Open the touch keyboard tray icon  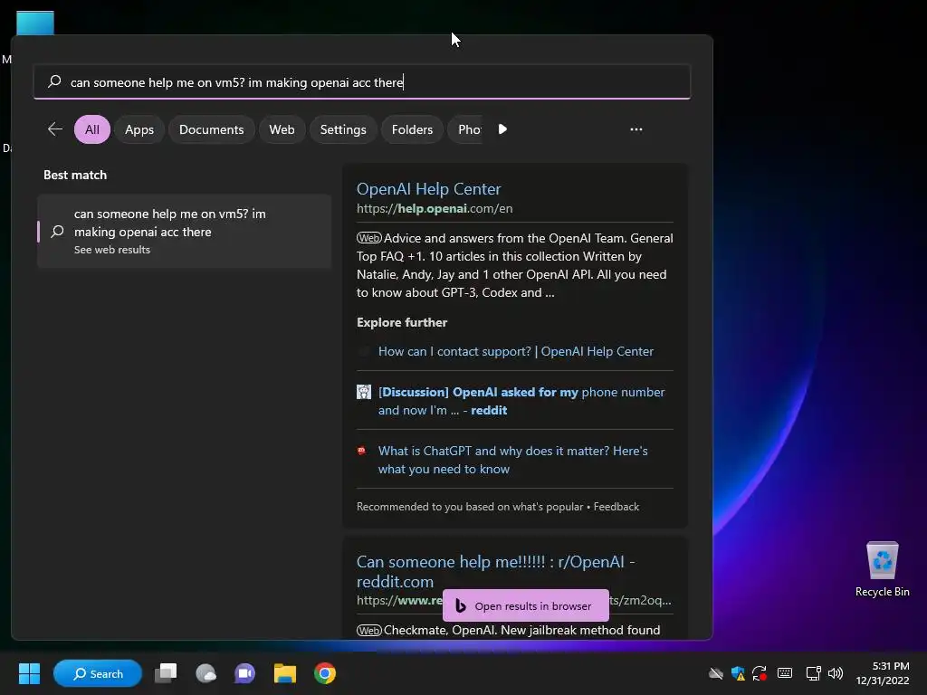tap(785, 673)
